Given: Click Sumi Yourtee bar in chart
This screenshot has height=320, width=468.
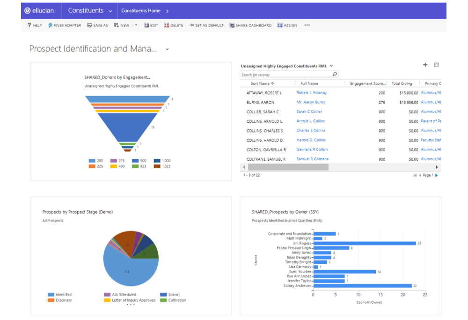Looking at the screenshot, I should pyautogui.click(x=344, y=272).
